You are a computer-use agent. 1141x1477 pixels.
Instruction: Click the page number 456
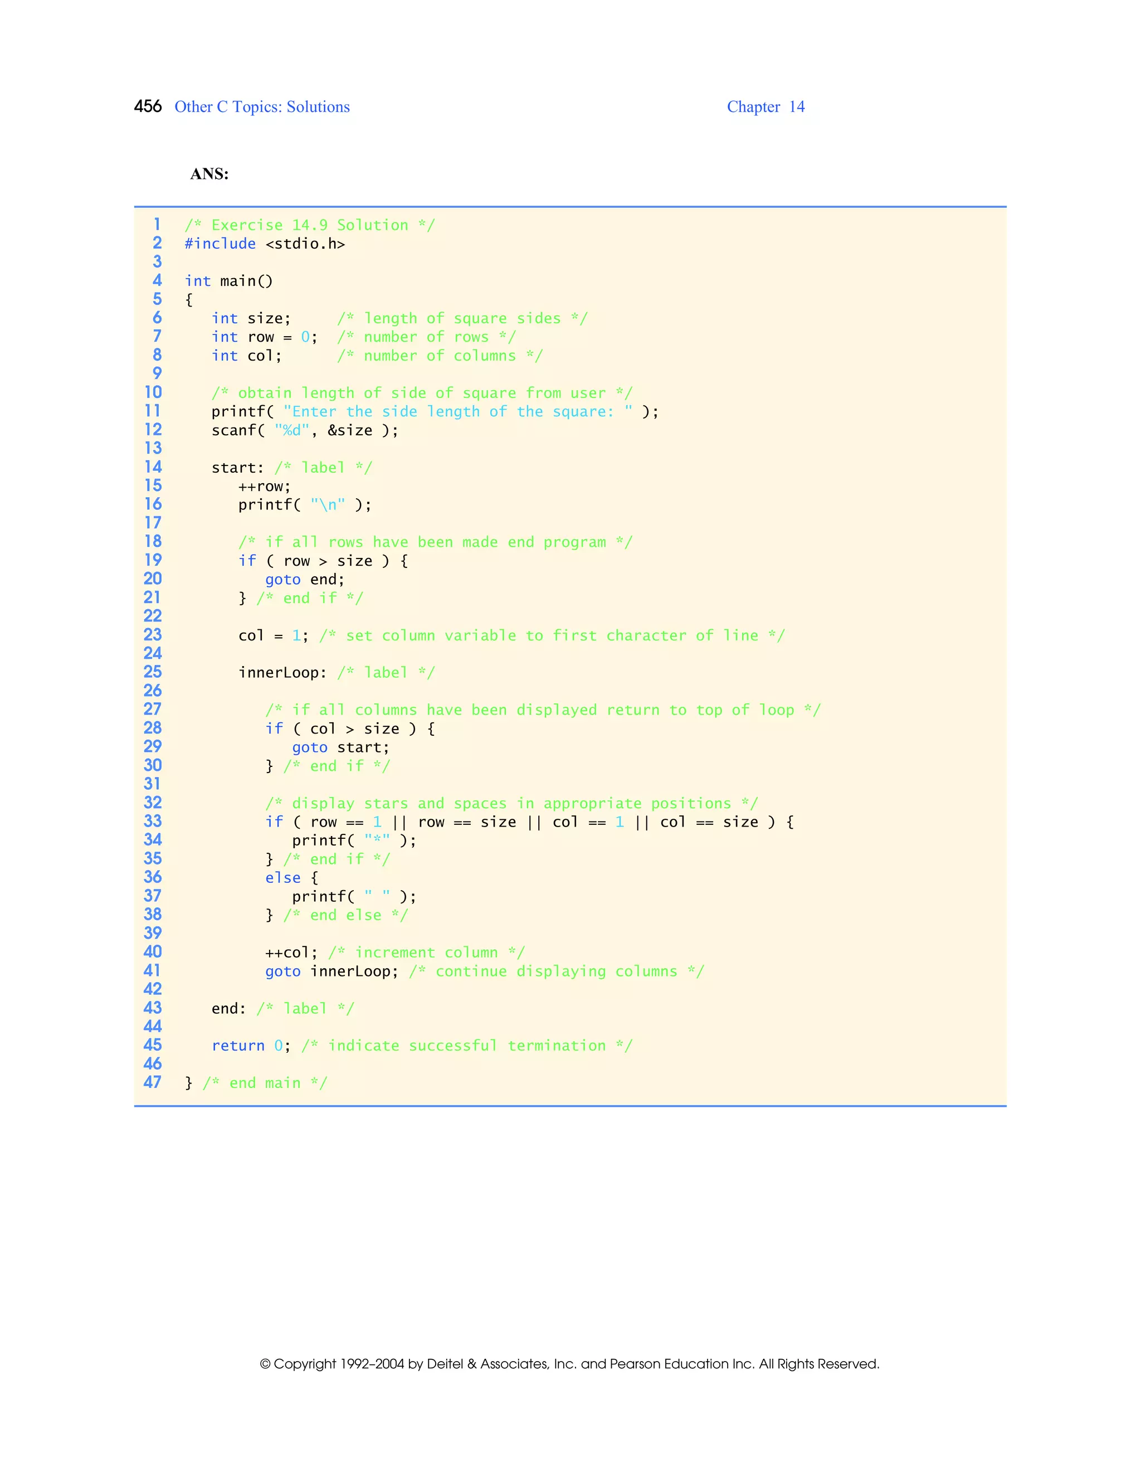pyautogui.click(x=147, y=106)
